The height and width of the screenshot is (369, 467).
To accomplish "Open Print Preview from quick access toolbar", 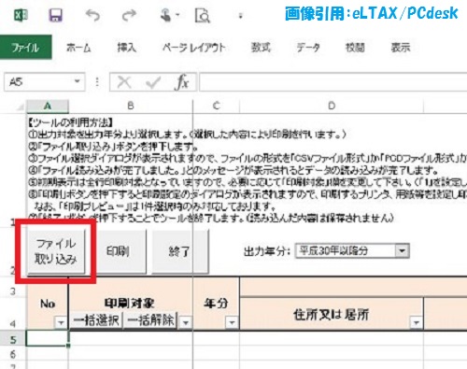I will click(203, 15).
